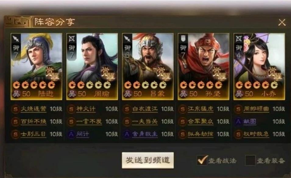Click the bow troop icon on 小乔's card
The height and width of the screenshot is (178, 291).
coord(239,39)
